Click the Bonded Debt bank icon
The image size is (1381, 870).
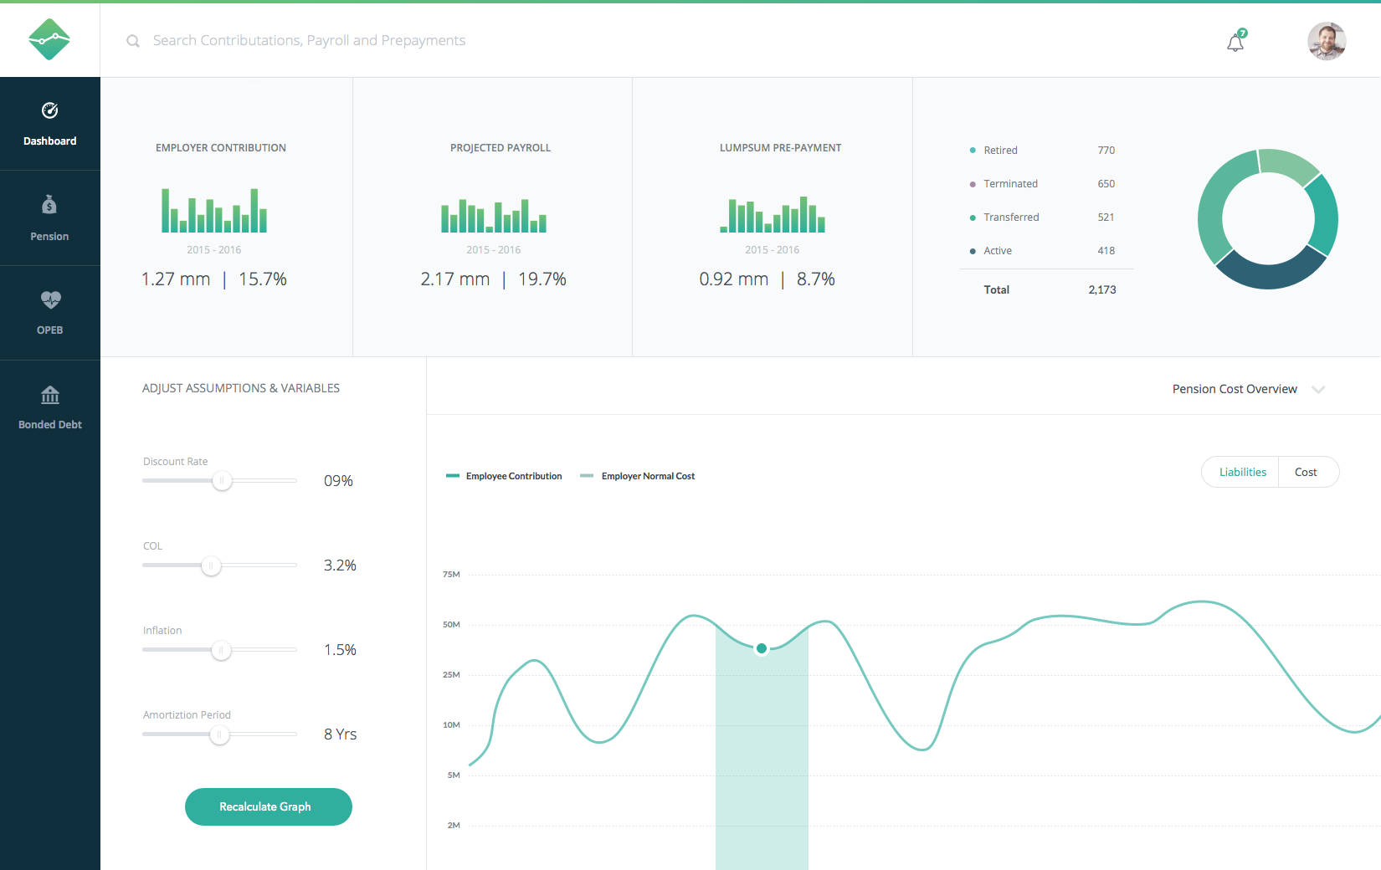pyautogui.click(x=50, y=394)
